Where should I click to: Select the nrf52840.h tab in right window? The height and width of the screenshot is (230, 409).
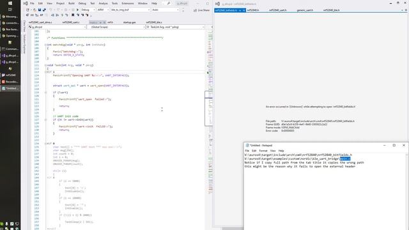pyautogui.click(x=253, y=10)
